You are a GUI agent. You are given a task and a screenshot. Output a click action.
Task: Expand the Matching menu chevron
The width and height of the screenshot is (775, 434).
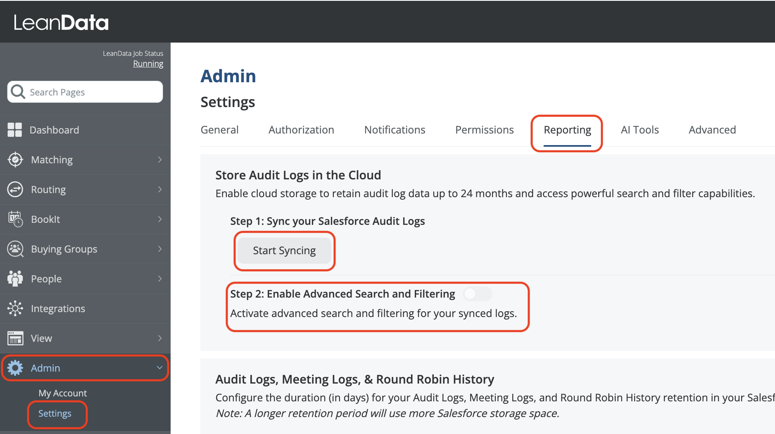click(x=160, y=160)
